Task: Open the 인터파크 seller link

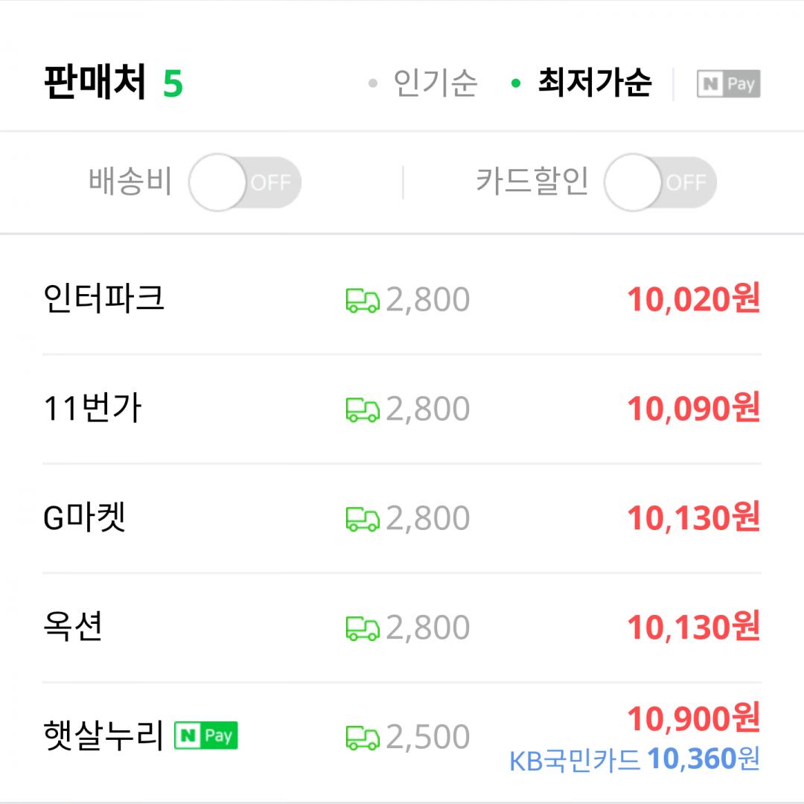Action: pyautogui.click(x=104, y=299)
